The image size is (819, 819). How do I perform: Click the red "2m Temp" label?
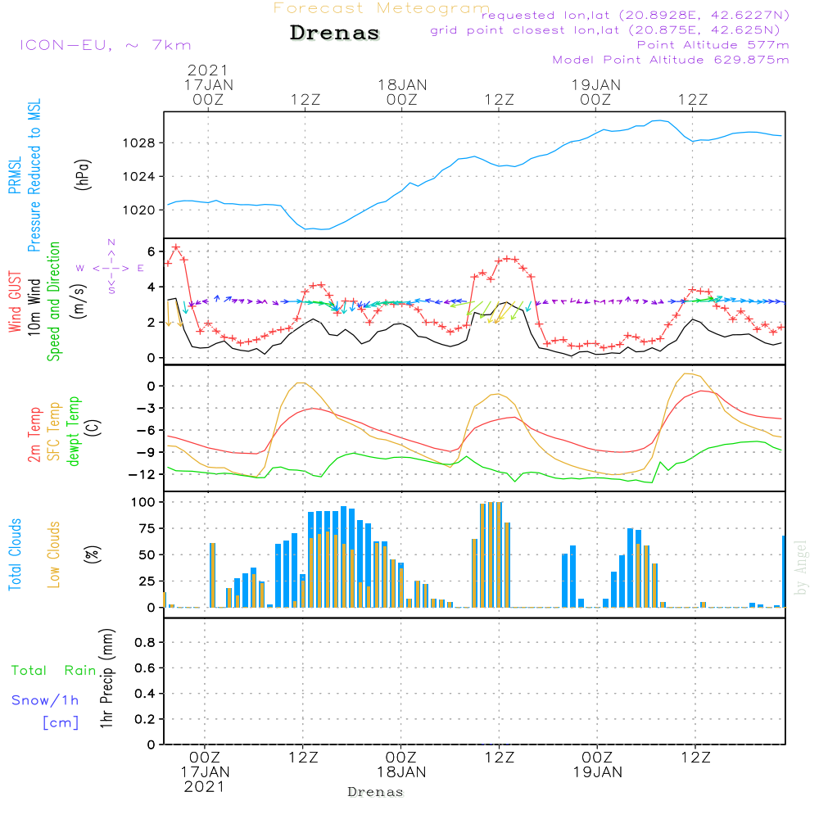[34, 435]
